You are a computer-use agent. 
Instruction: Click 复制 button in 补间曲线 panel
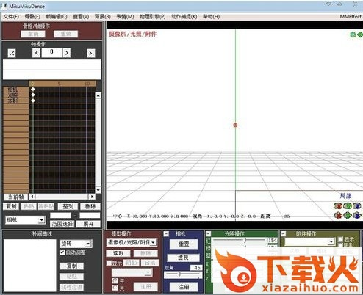(71, 266)
